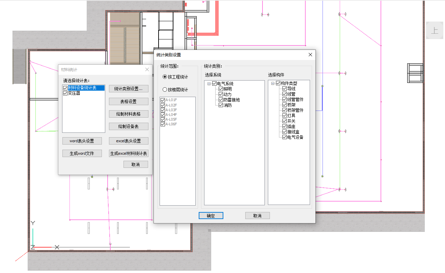Close the 材料统计 dialog
Screen dimensions: 445x273
click(147, 69)
